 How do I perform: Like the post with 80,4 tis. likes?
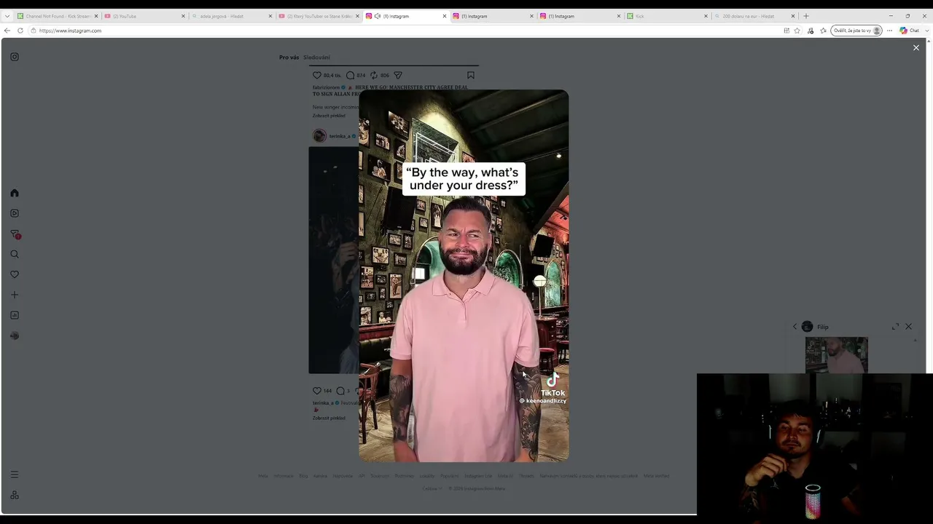(317, 75)
